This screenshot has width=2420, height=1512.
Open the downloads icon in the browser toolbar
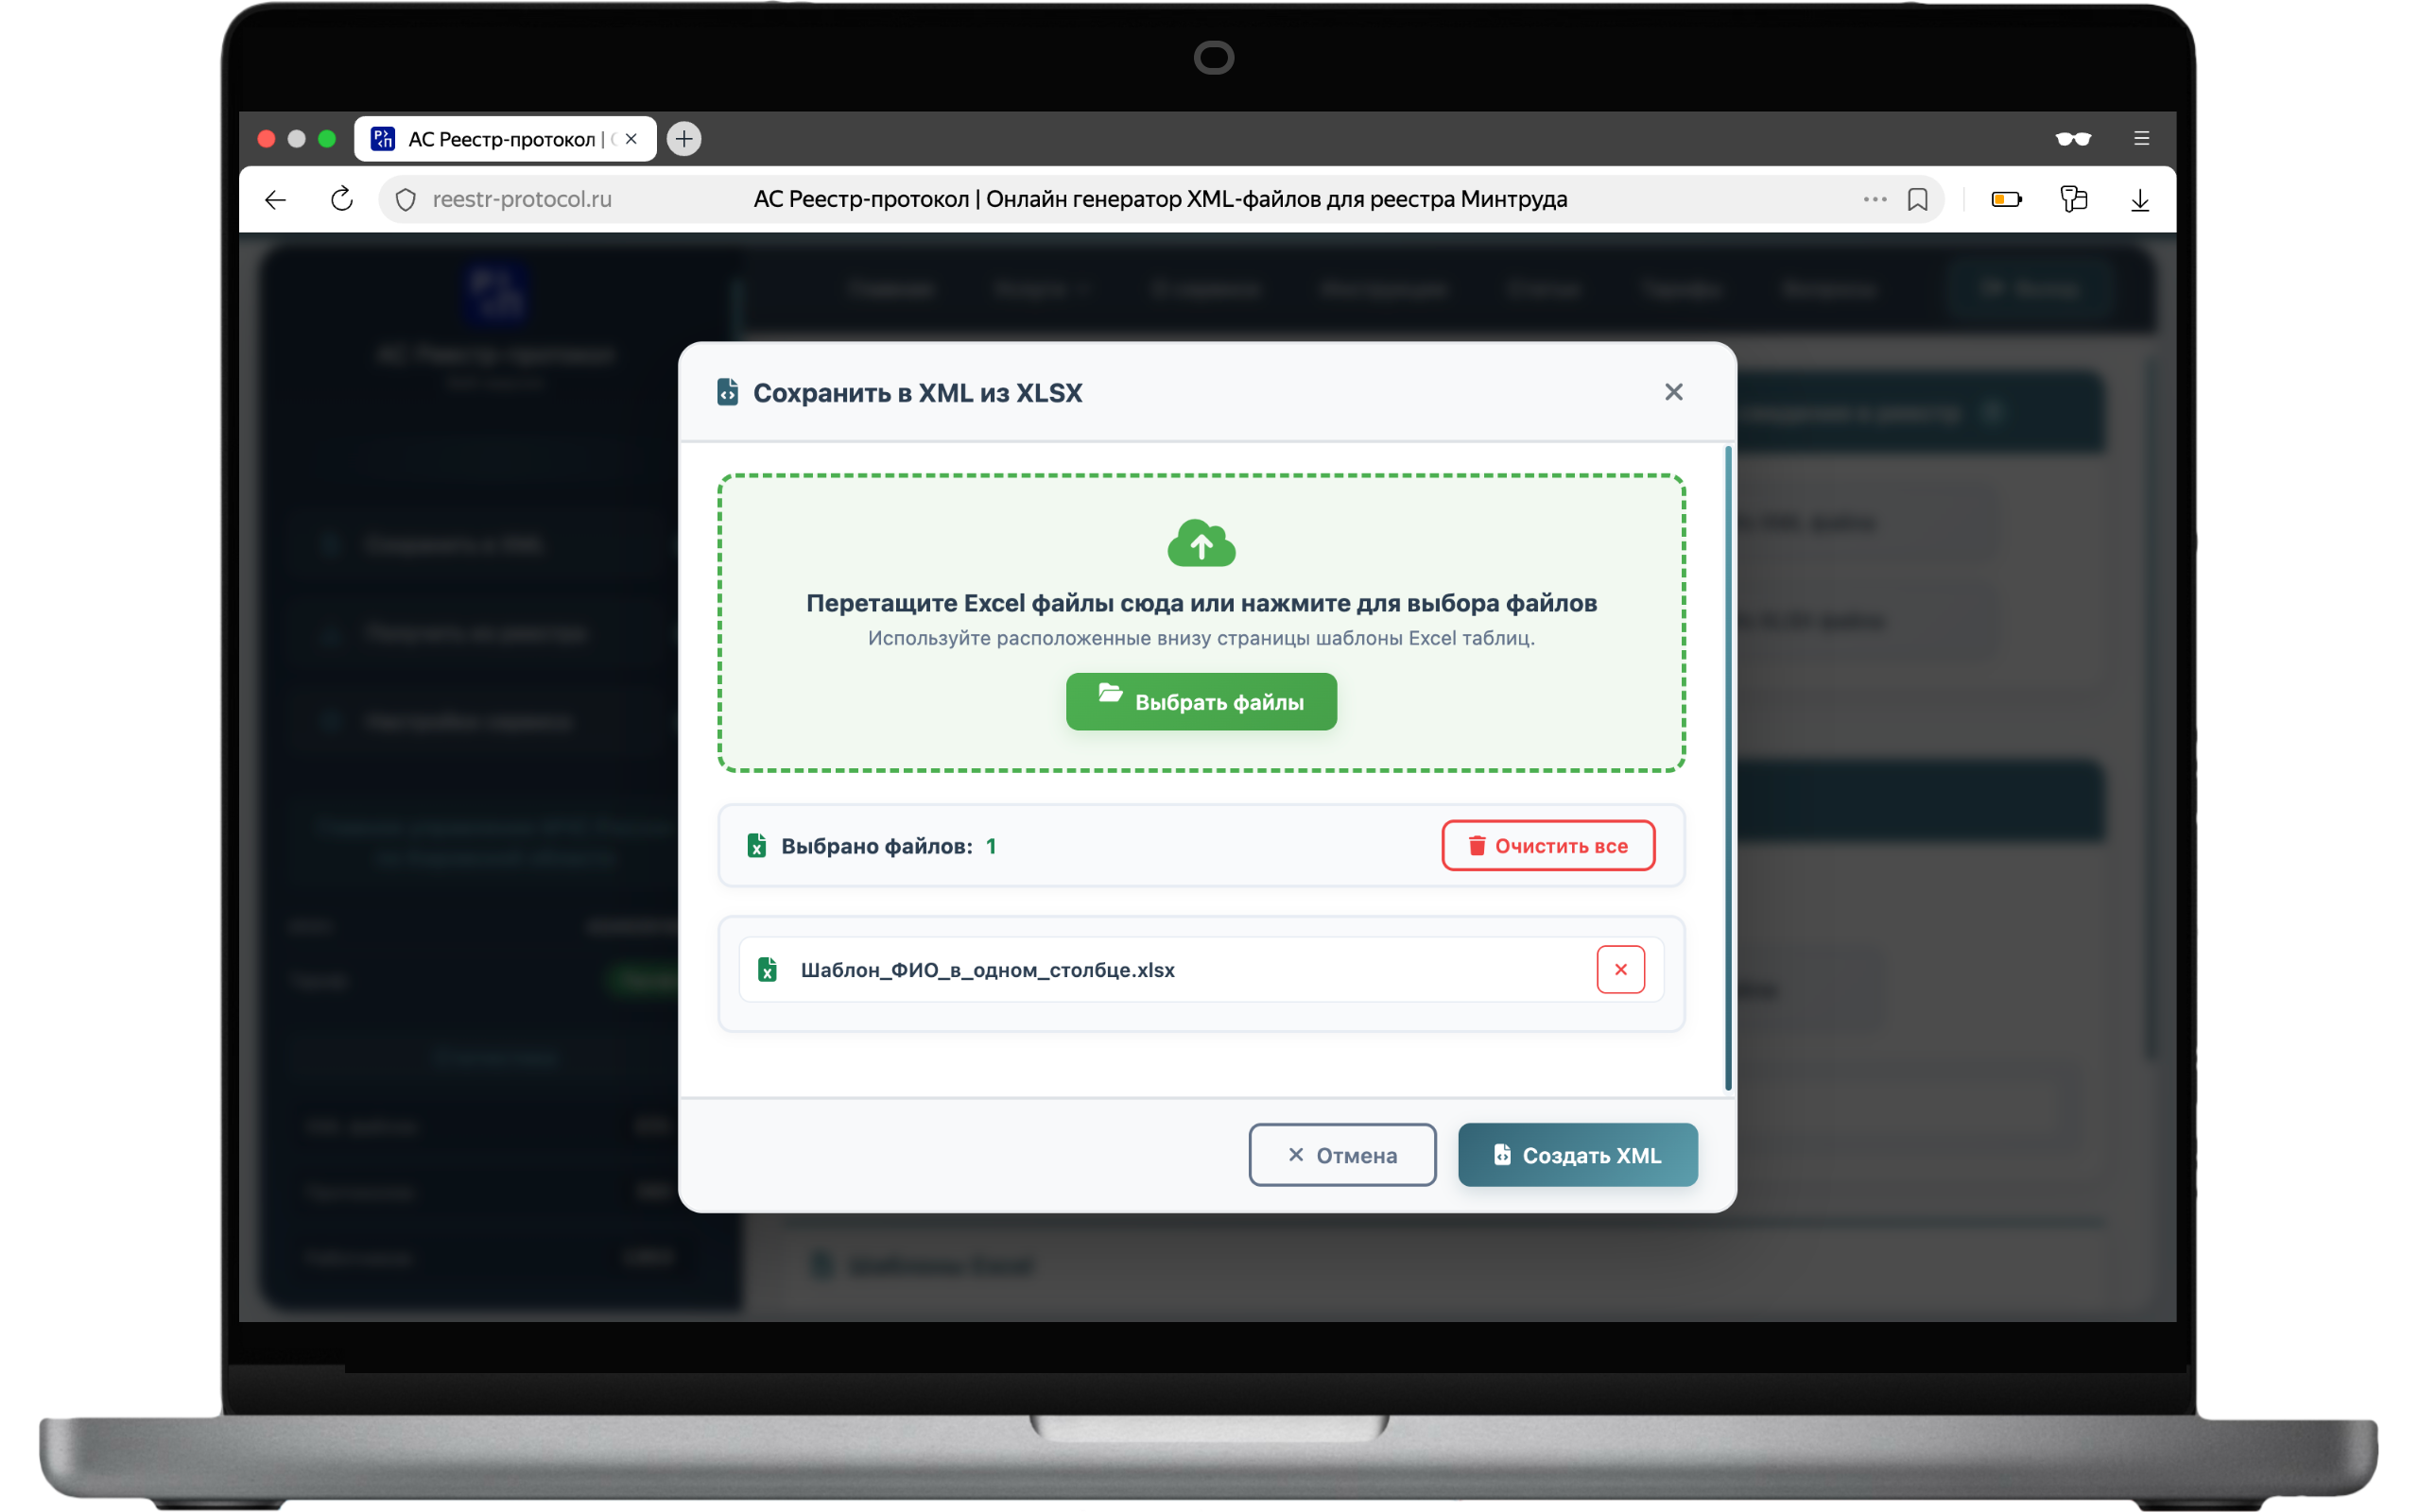[2139, 199]
